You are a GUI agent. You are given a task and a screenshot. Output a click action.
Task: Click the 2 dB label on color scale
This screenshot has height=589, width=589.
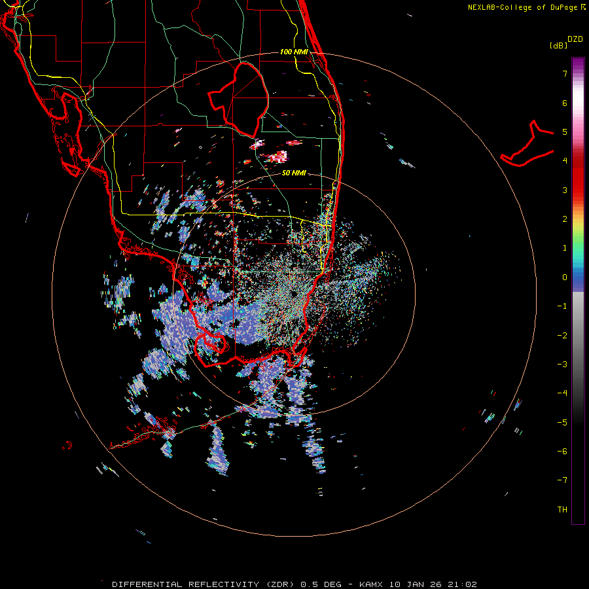[565, 219]
